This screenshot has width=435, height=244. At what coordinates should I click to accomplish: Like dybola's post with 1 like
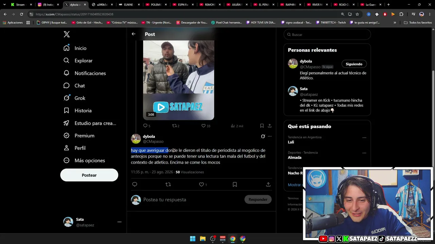point(203,184)
